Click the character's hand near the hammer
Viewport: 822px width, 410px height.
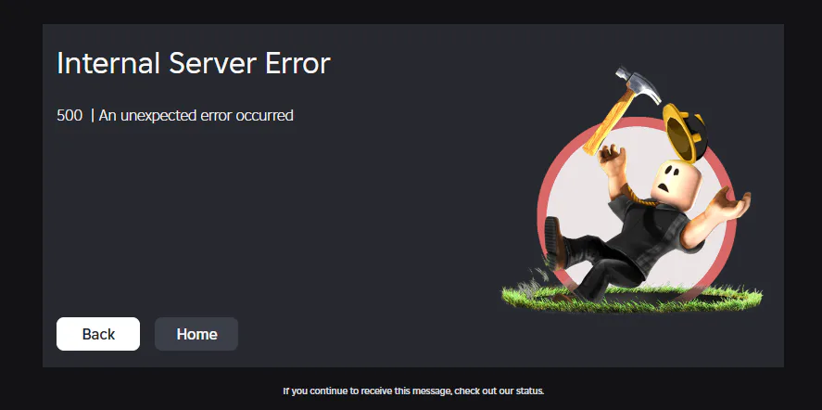(612, 161)
